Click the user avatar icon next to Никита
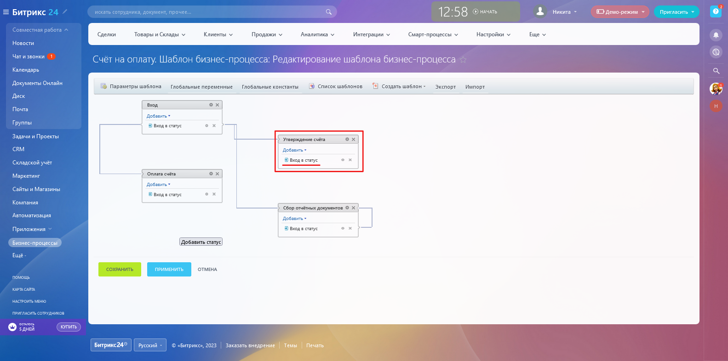The width and height of the screenshot is (728, 361). (540, 11)
